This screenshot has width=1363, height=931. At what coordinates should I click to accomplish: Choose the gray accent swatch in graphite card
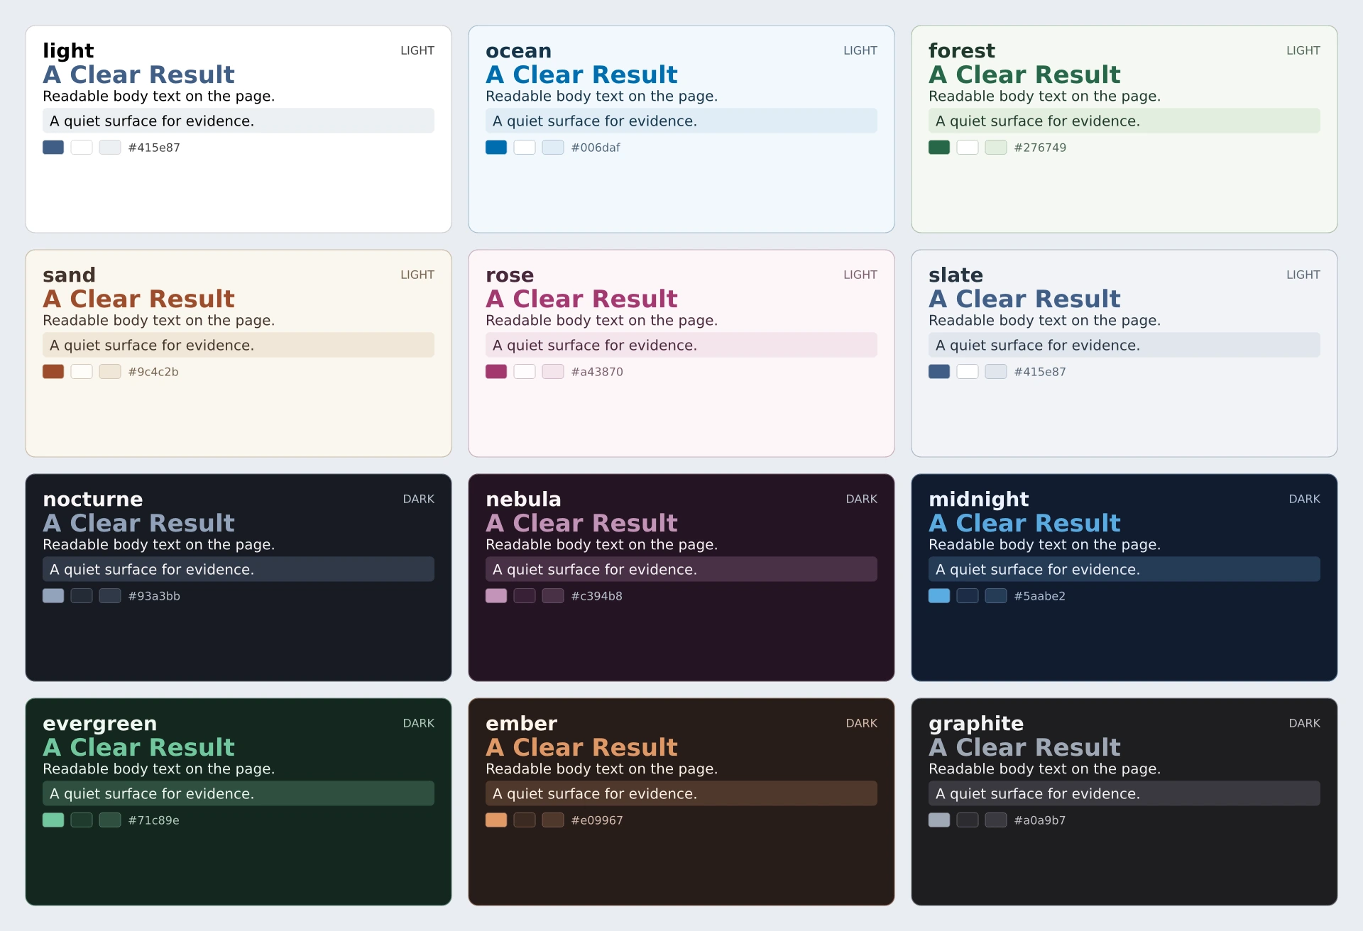939,820
